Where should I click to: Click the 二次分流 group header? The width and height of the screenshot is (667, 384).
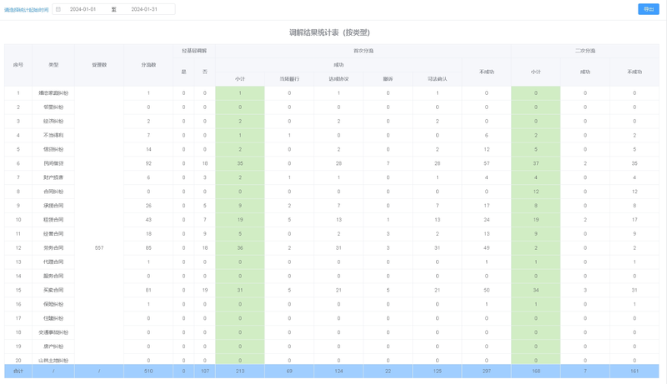(585, 51)
